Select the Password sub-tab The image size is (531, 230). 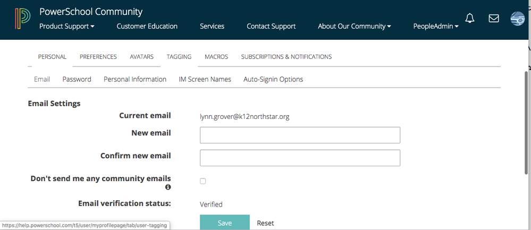(77, 79)
